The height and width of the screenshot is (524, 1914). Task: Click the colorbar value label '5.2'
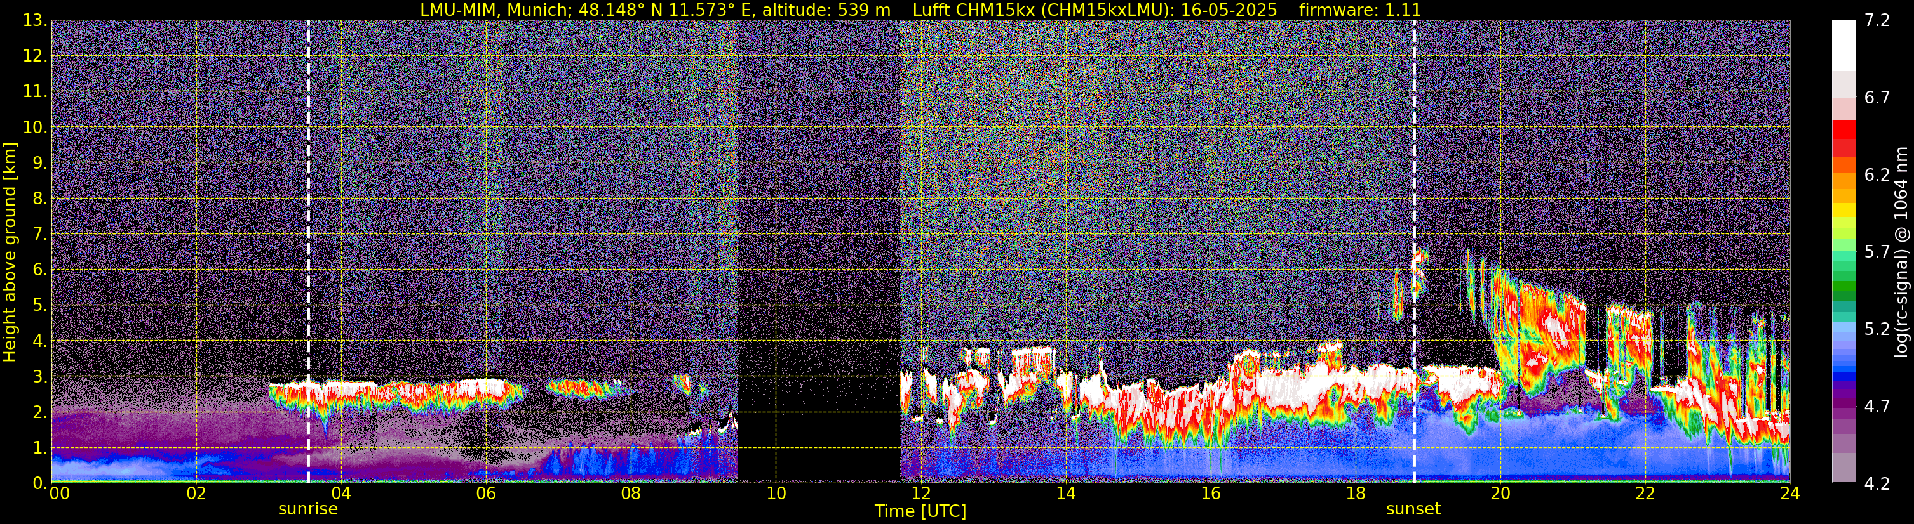(x=1877, y=329)
